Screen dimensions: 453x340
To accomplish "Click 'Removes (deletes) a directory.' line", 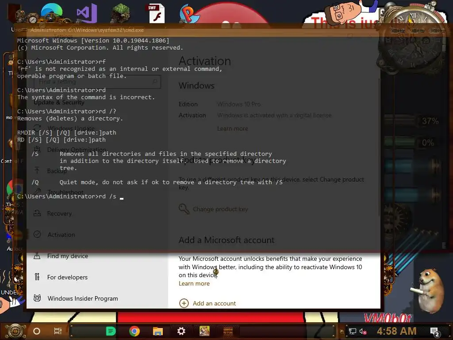I will [70, 119].
